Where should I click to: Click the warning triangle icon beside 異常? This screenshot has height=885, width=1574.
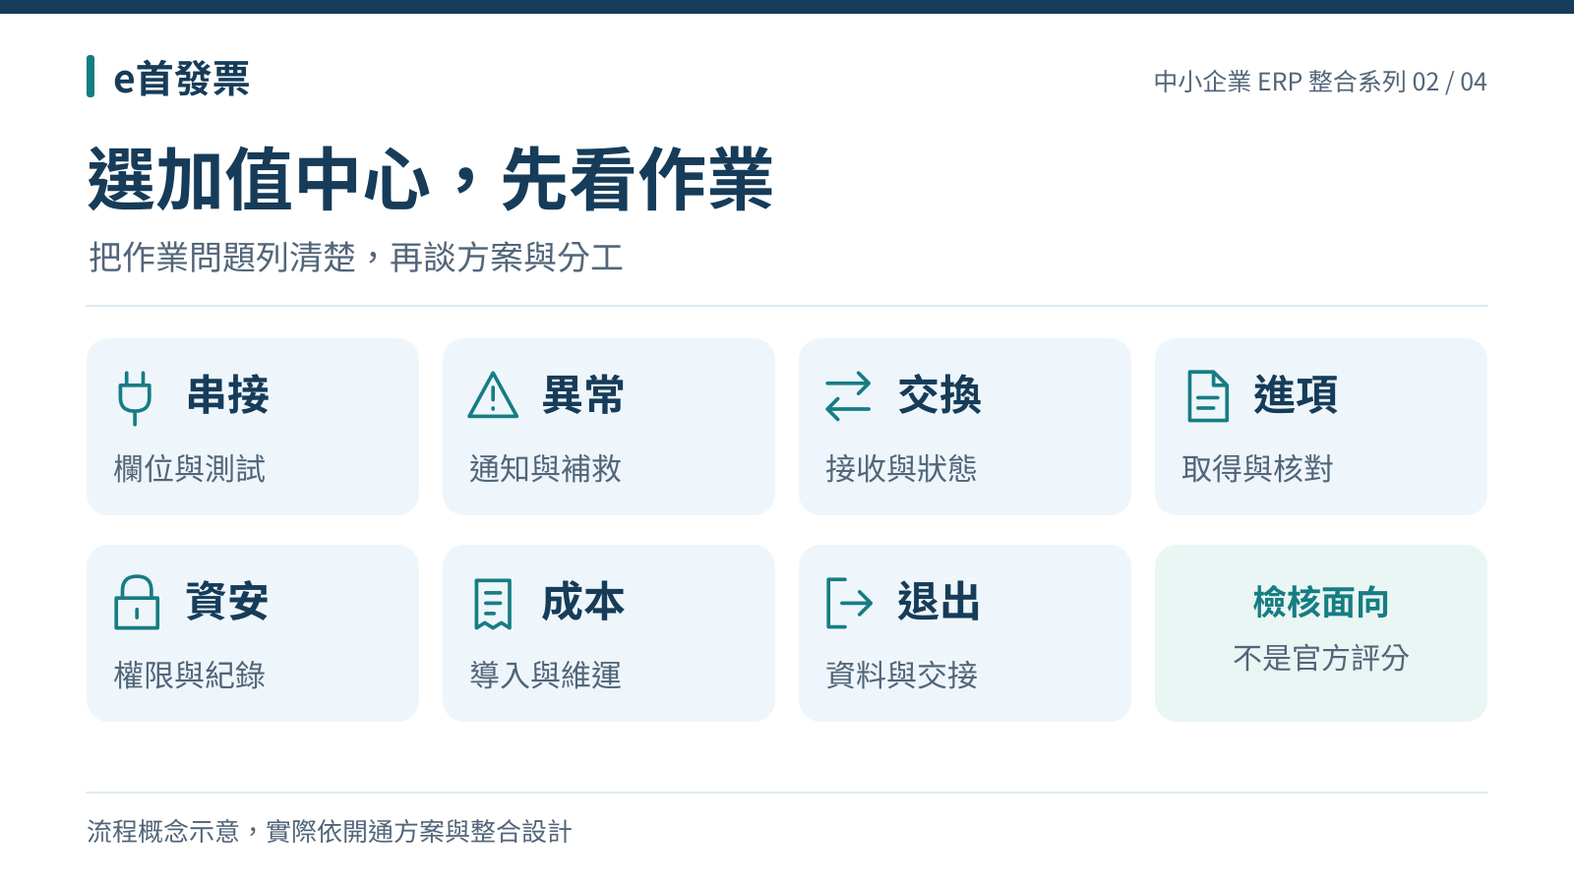coord(493,395)
